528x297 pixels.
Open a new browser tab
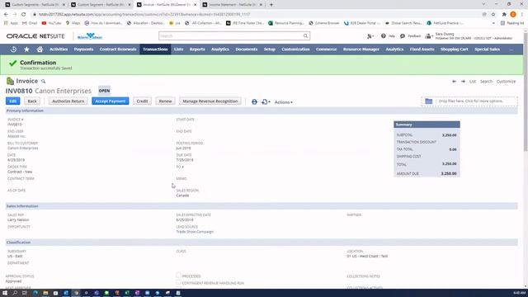point(271,5)
